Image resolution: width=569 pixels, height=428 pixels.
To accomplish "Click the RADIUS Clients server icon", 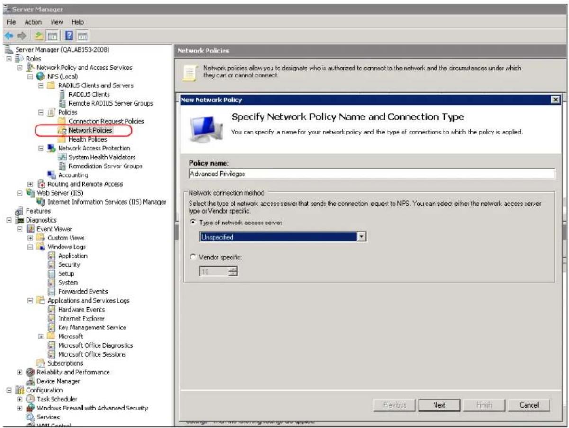I will 62,94.
